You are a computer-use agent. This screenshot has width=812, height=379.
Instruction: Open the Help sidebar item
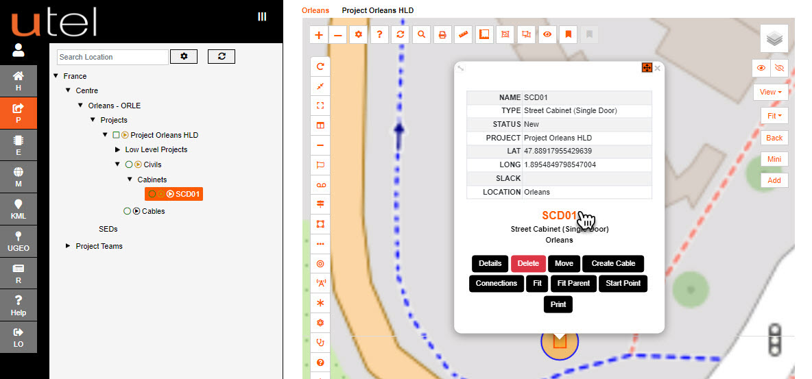(x=19, y=306)
